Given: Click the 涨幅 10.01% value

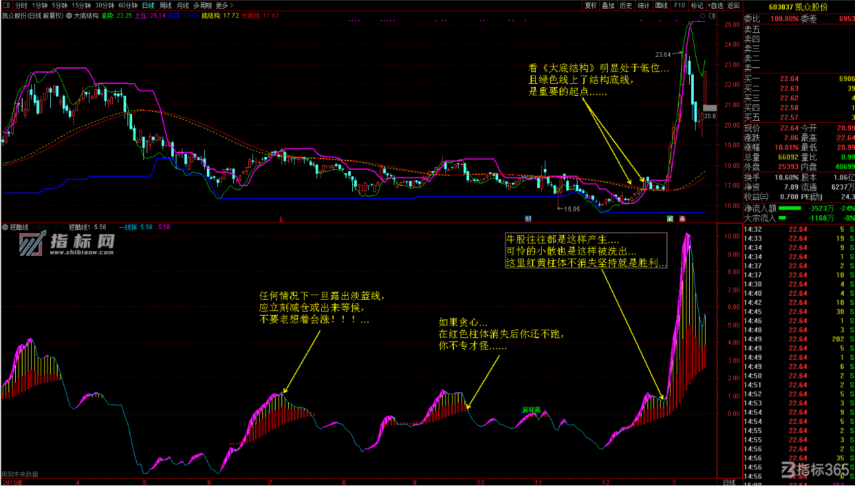Looking at the screenshot, I should pos(788,147).
